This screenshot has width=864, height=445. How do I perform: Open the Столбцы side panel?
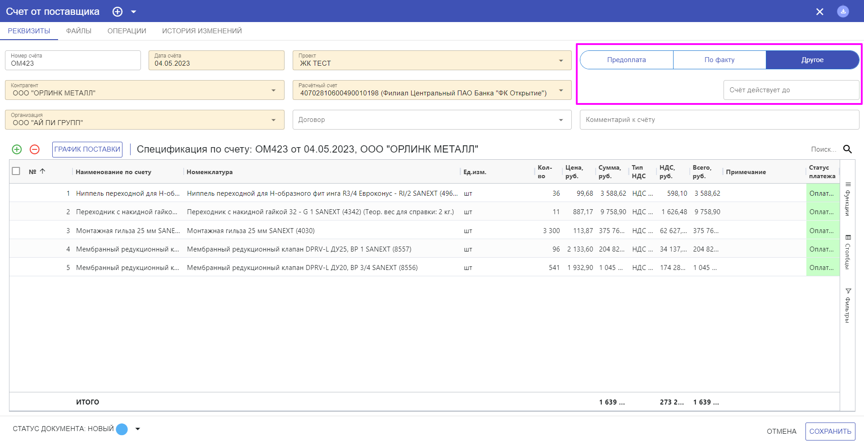point(848,252)
